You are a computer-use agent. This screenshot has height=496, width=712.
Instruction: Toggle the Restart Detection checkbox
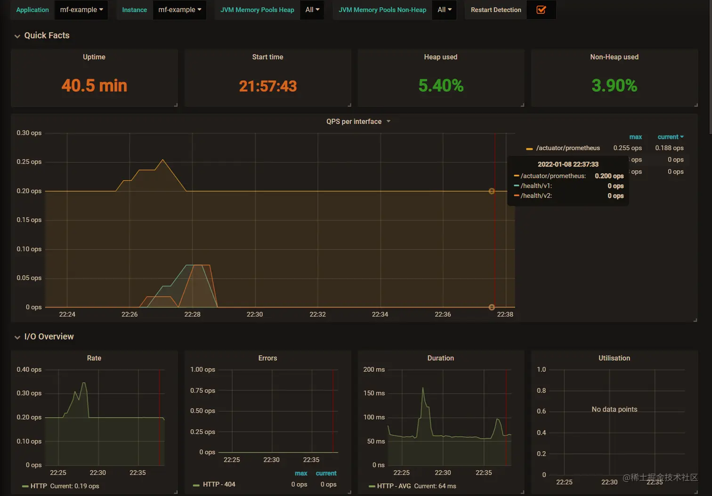(x=541, y=9)
